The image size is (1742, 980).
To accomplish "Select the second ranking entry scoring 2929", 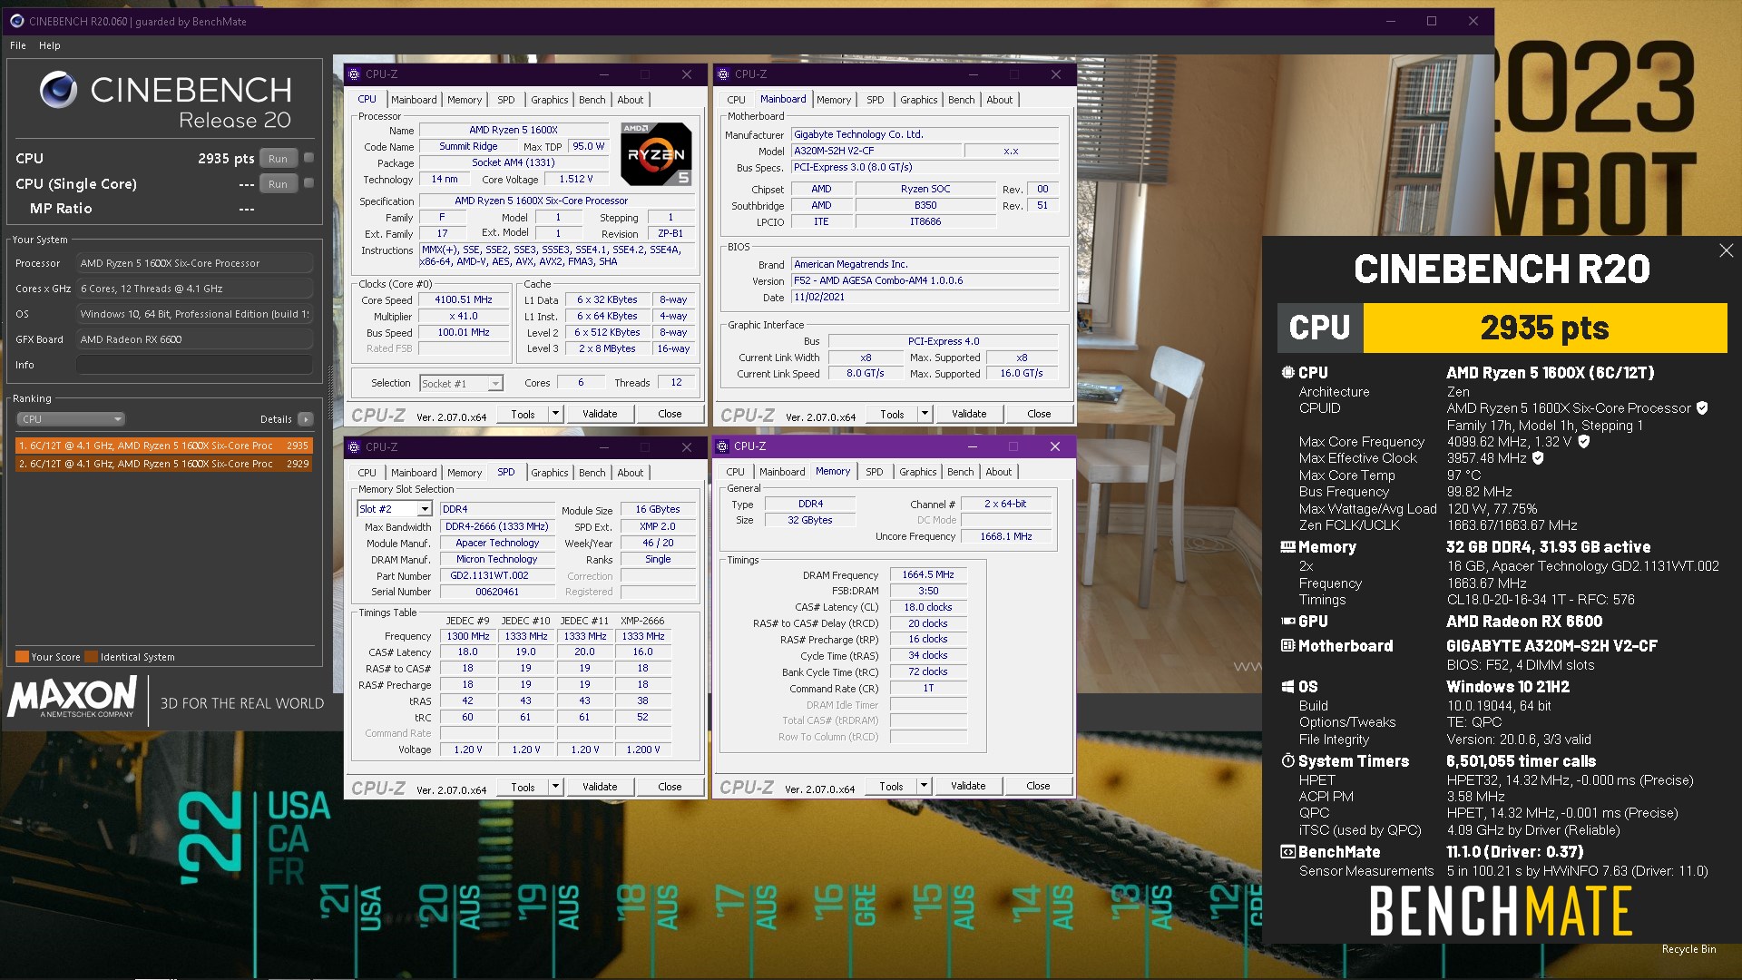I will pos(164,464).
